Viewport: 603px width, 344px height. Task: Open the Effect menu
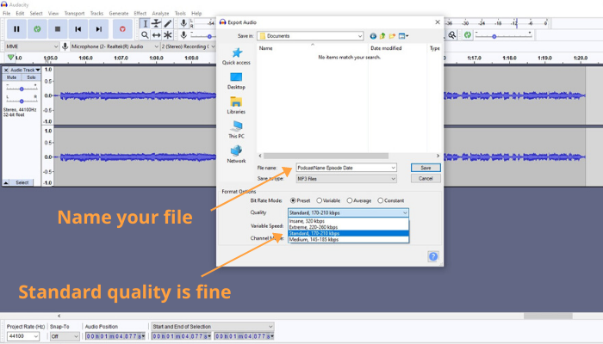point(140,14)
